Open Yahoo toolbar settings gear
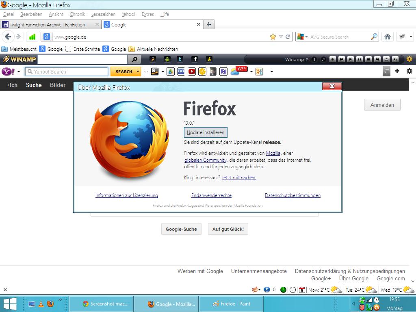 click(409, 71)
